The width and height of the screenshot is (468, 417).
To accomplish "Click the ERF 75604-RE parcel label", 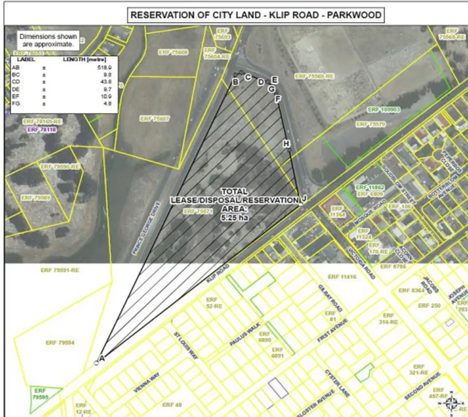I will click(x=217, y=53).
